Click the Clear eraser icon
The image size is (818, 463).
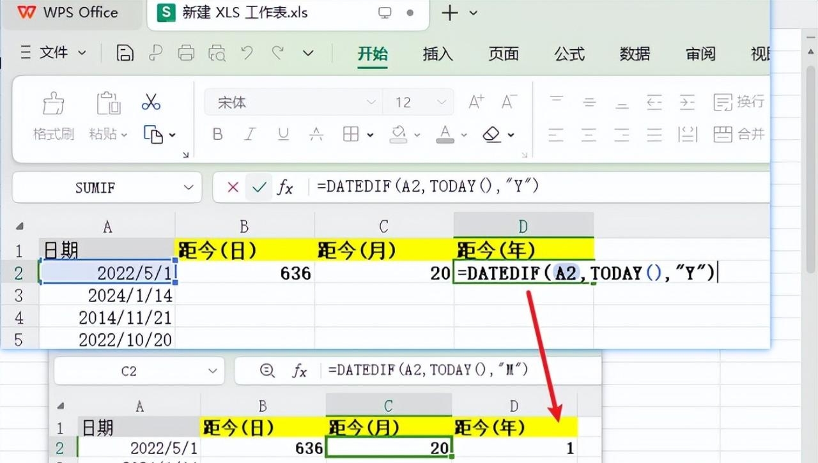491,134
